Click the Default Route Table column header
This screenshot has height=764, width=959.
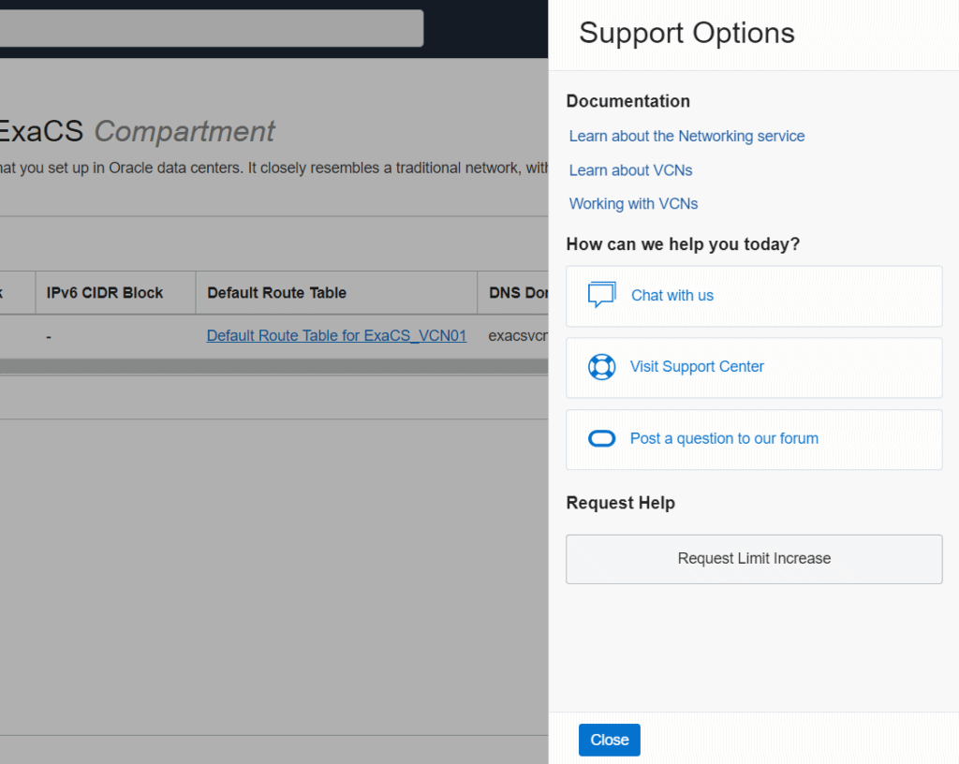(x=276, y=293)
